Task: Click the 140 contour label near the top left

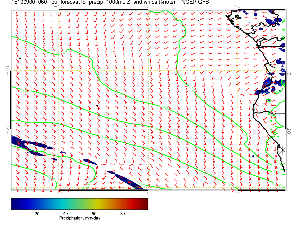Action: pyautogui.click(x=65, y=53)
